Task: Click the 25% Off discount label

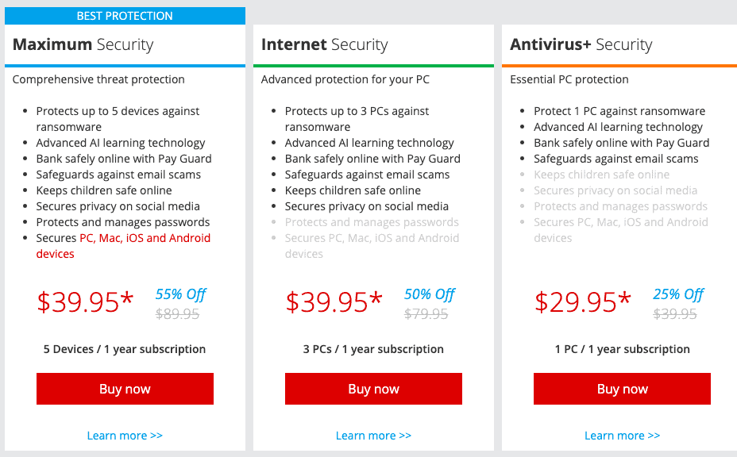Action: tap(678, 294)
